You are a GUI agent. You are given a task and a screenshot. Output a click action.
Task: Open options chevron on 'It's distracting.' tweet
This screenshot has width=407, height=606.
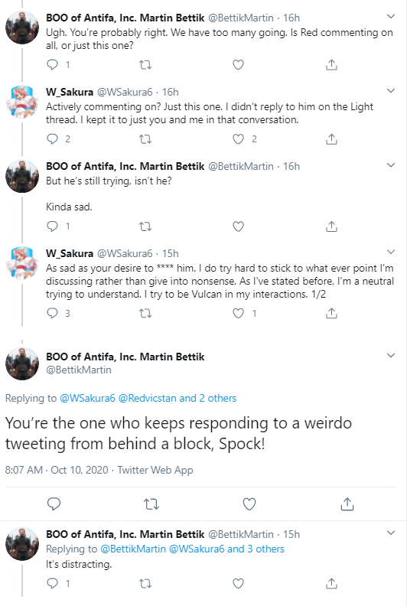coord(391,533)
